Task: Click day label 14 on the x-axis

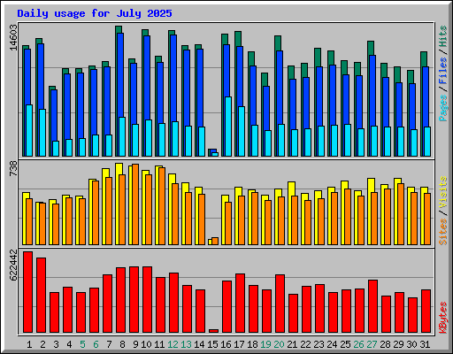Action: point(199,344)
